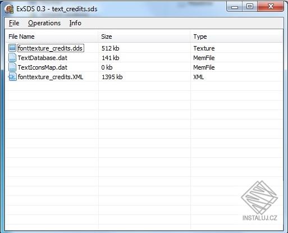Select the fonttexture_credits.XML file name
The height and width of the screenshot is (233, 288).
pyautogui.click(x=51, y=77)
